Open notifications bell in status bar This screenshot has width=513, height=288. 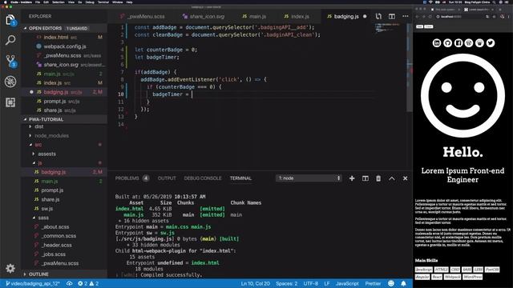[403, 283]
